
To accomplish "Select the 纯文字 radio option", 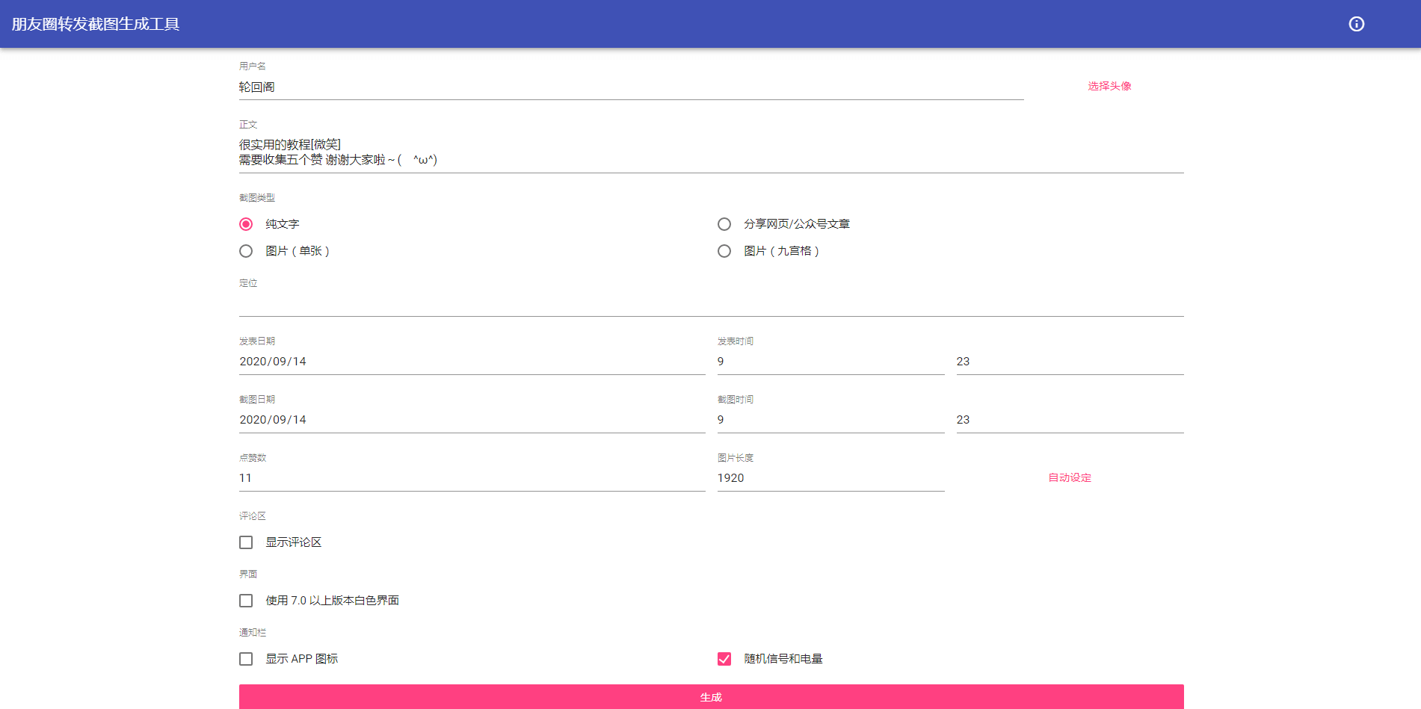I will pos(246,224).
